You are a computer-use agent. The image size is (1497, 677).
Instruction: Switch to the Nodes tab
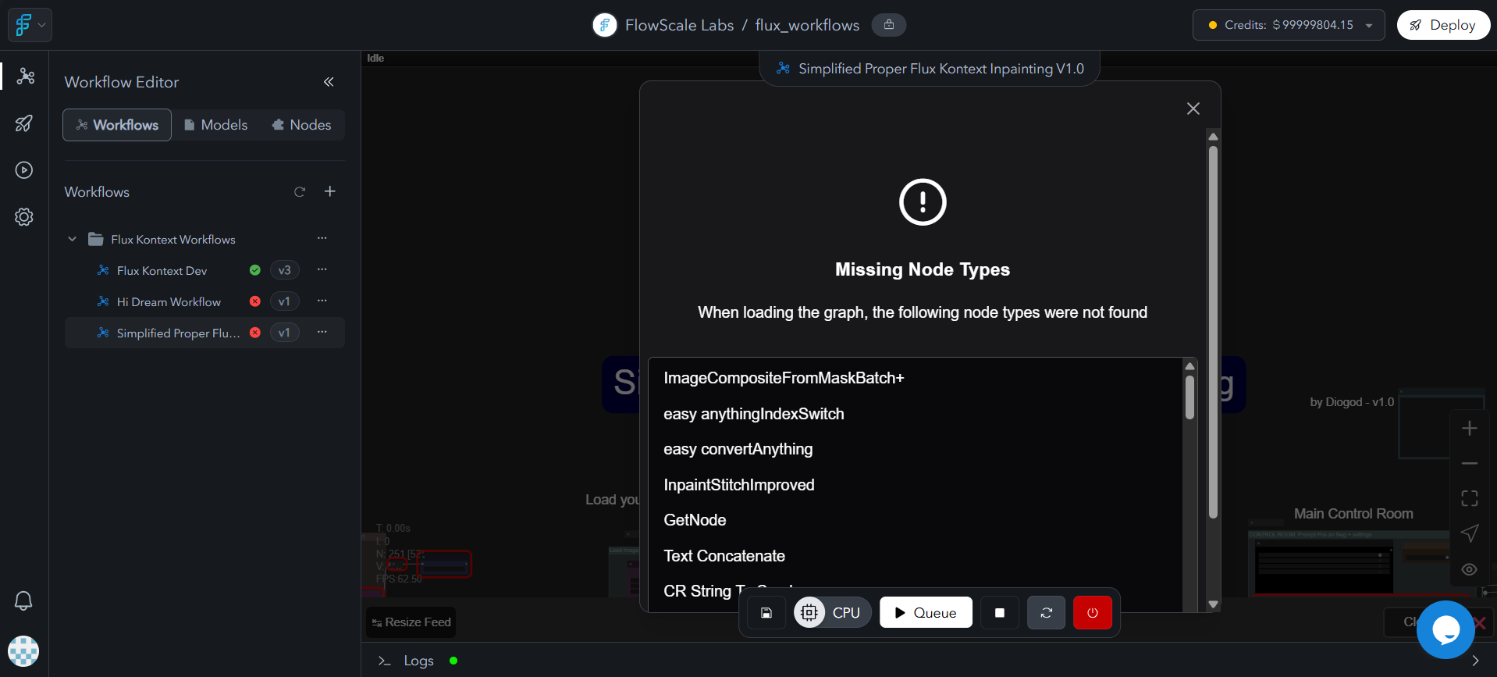tap(301, 125)
